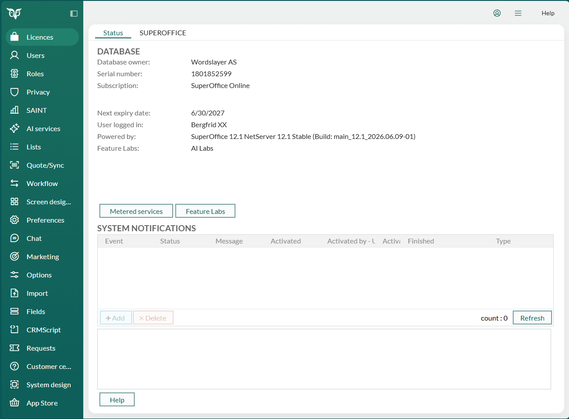Click the Users person icon

(14, 55)
